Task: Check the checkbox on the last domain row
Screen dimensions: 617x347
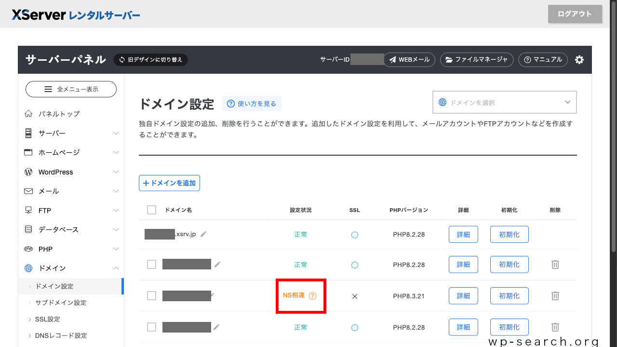Action: pyautogui.click(x=151, y=327)
